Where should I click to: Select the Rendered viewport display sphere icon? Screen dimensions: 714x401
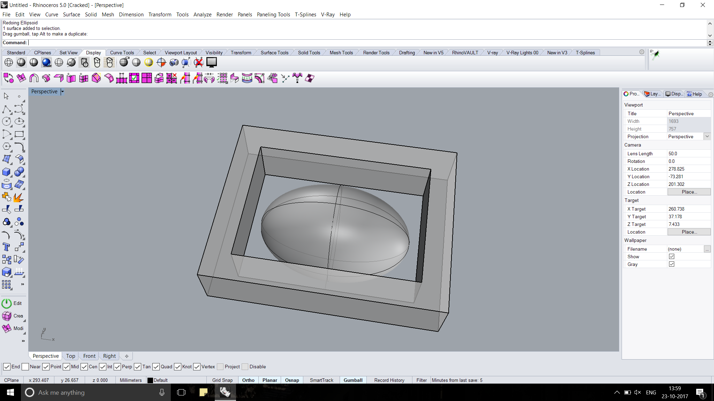point(46,62)
